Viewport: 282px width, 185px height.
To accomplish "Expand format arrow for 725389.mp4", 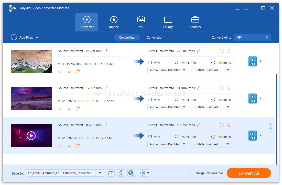I will 261,61.
